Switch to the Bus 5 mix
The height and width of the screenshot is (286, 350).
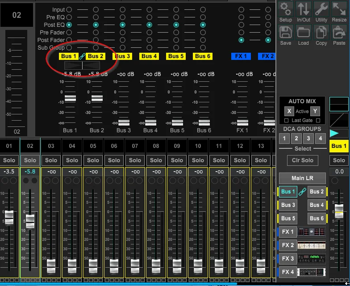(288, 219)
